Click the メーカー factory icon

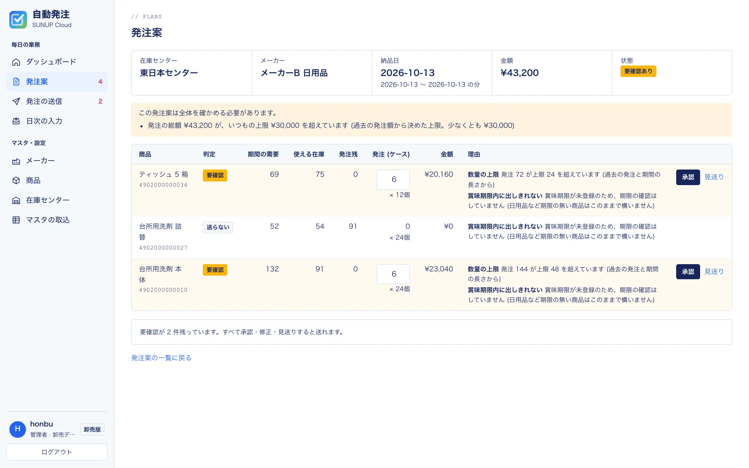click(x=16, y=161)
